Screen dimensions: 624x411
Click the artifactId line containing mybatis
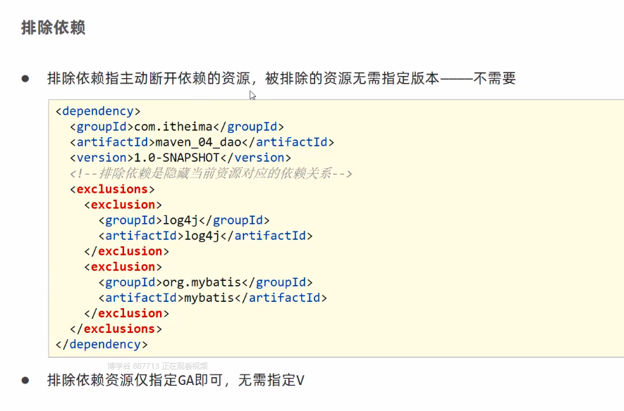point(212,298)
